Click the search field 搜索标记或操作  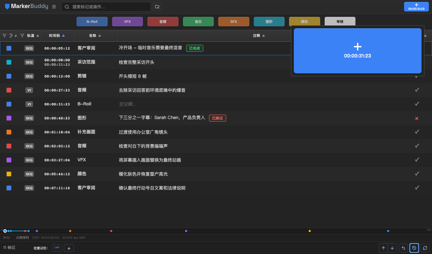tap(106, 7)
